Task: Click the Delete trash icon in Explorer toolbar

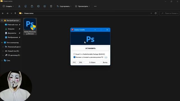Action: tap(51, 6)
